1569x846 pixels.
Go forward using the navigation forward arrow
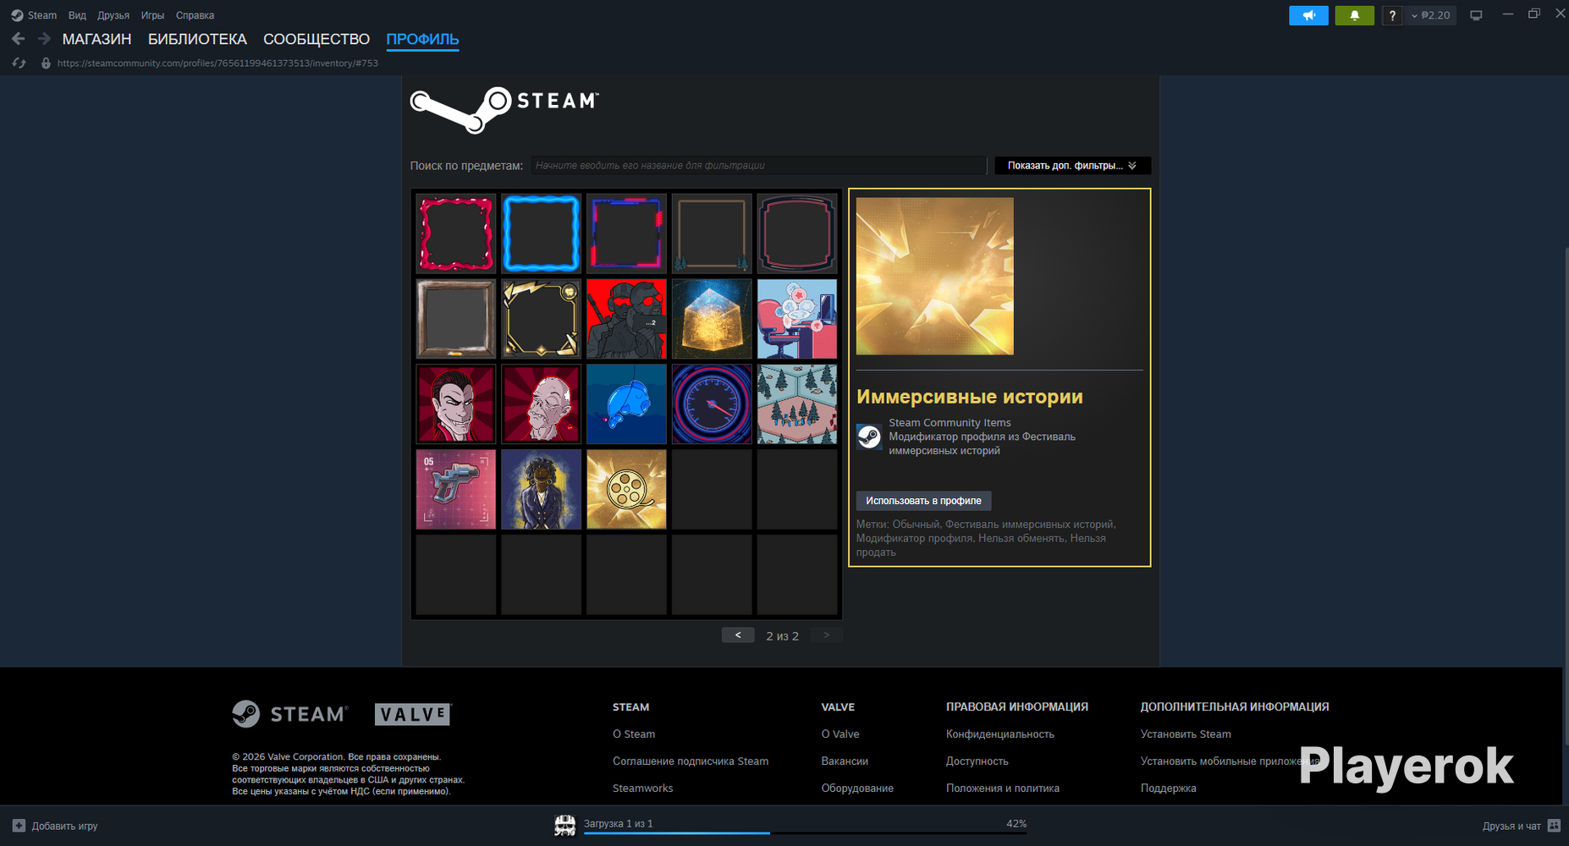point(44,39)
